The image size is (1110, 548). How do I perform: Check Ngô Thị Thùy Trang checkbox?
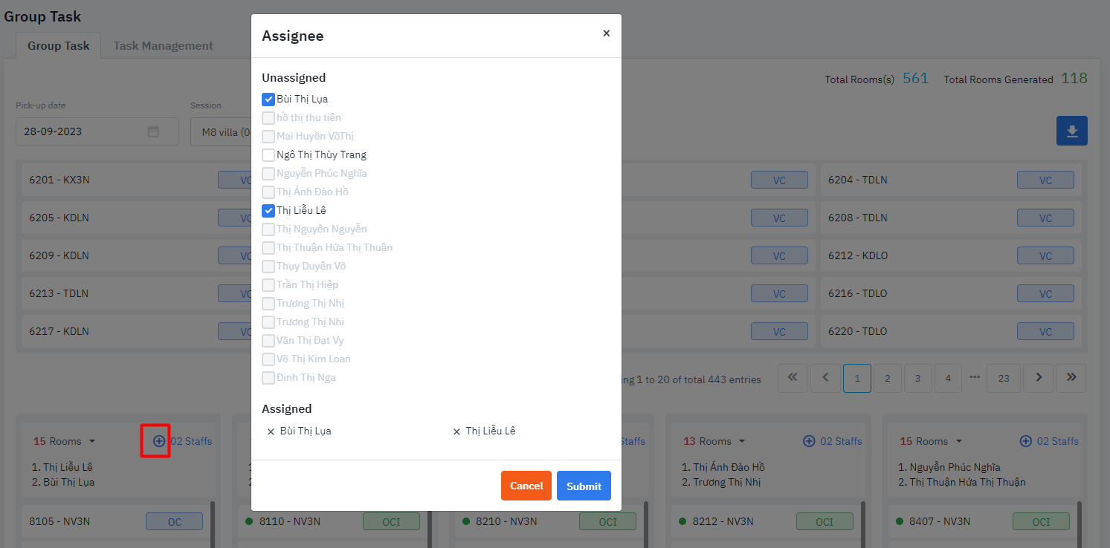[x=268, y=154]
